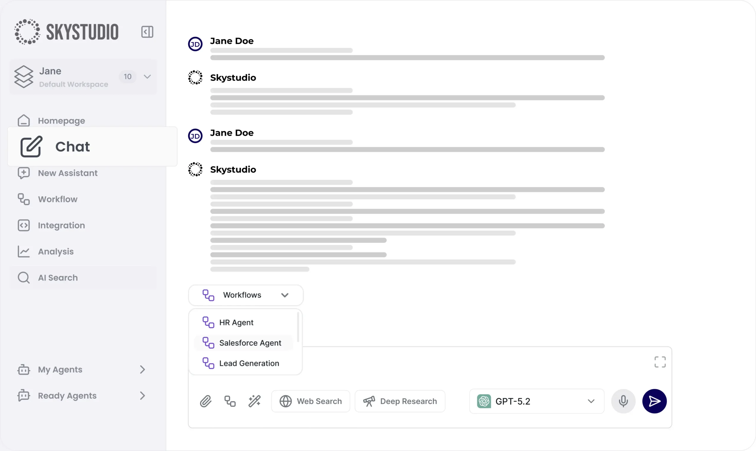Open the Workflows dropdown

coord(245,295)
